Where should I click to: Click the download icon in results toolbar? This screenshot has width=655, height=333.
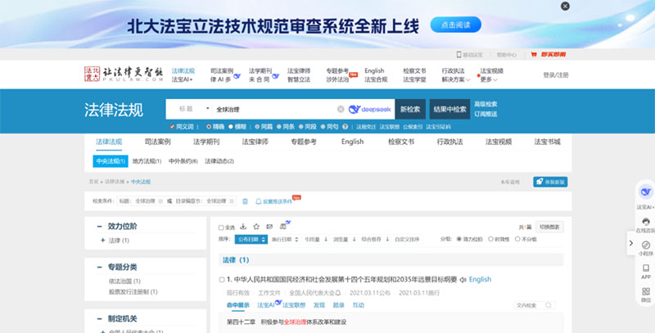[243, 226]
